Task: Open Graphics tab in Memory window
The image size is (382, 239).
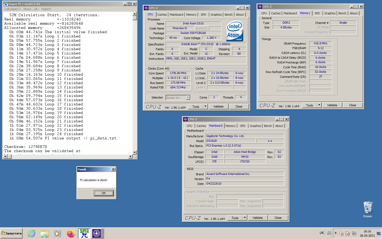Action: pyautogui.click(x=330, y=13)
